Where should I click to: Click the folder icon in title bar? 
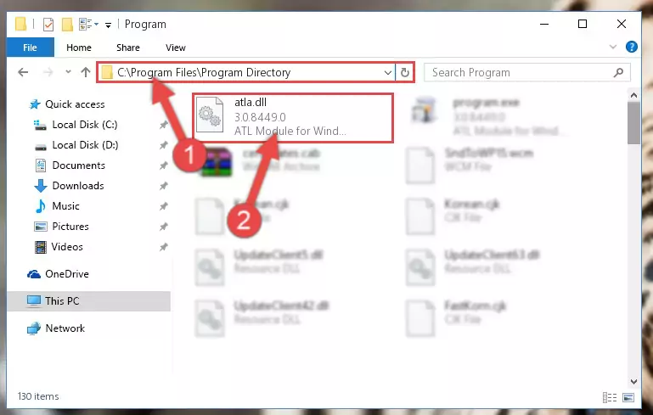click(20, 24)
